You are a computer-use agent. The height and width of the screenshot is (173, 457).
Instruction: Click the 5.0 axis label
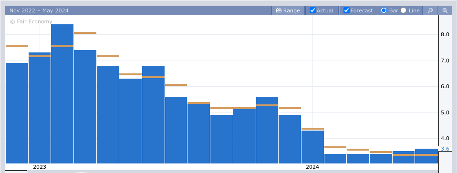445,112
